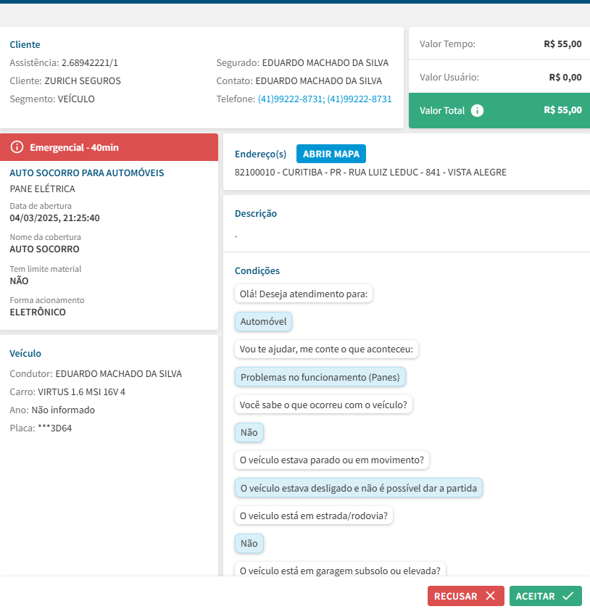
Task: Click the green Valor Total row
Action: pos(499,111)
